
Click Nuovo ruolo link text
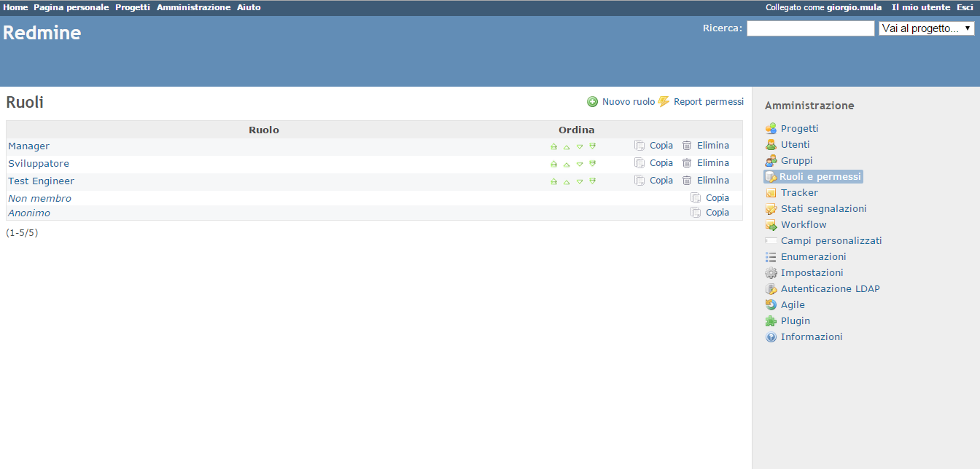pyautogui.click(x=629, y=102)
